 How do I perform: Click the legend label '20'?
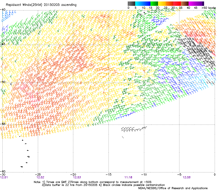click(x=158, y=8)
